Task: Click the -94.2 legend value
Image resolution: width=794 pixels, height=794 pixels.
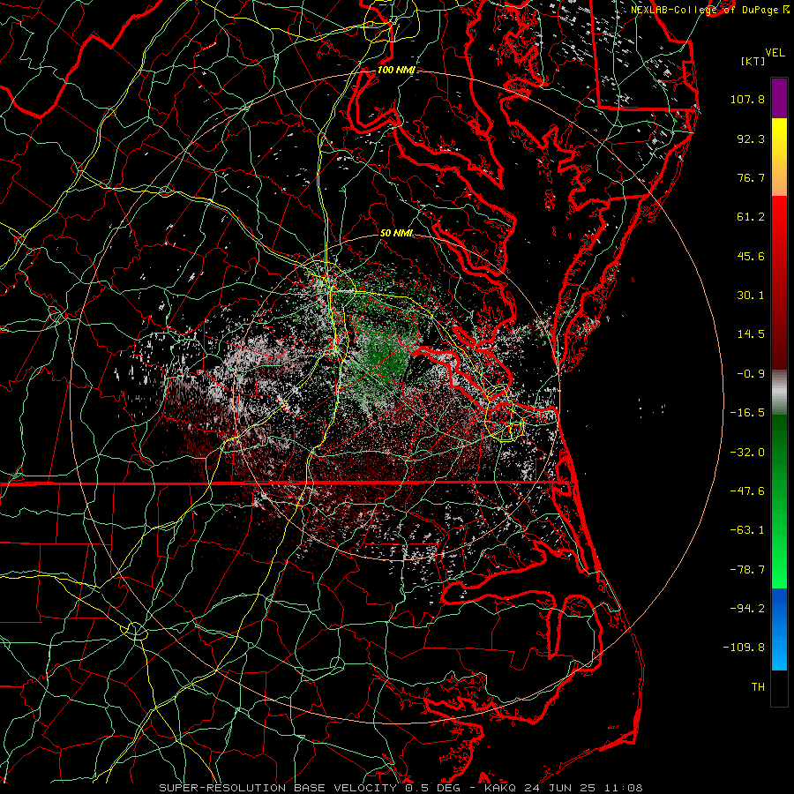Action: tap(747, 609)
